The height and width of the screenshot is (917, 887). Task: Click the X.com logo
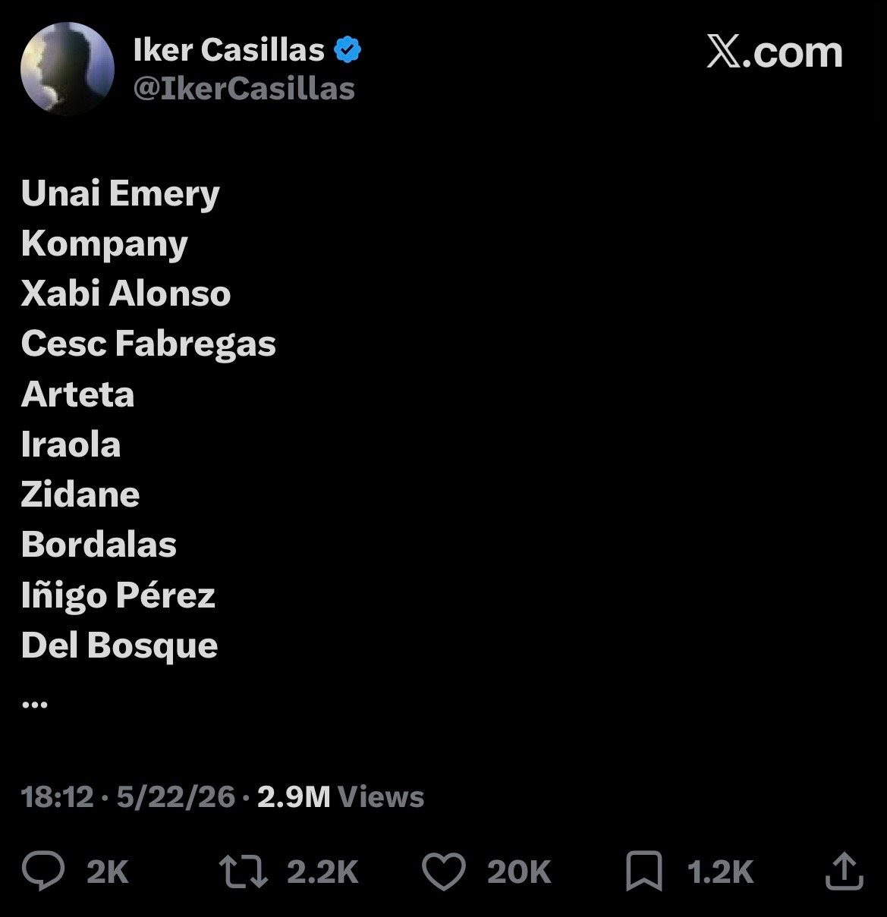(775, 53)
